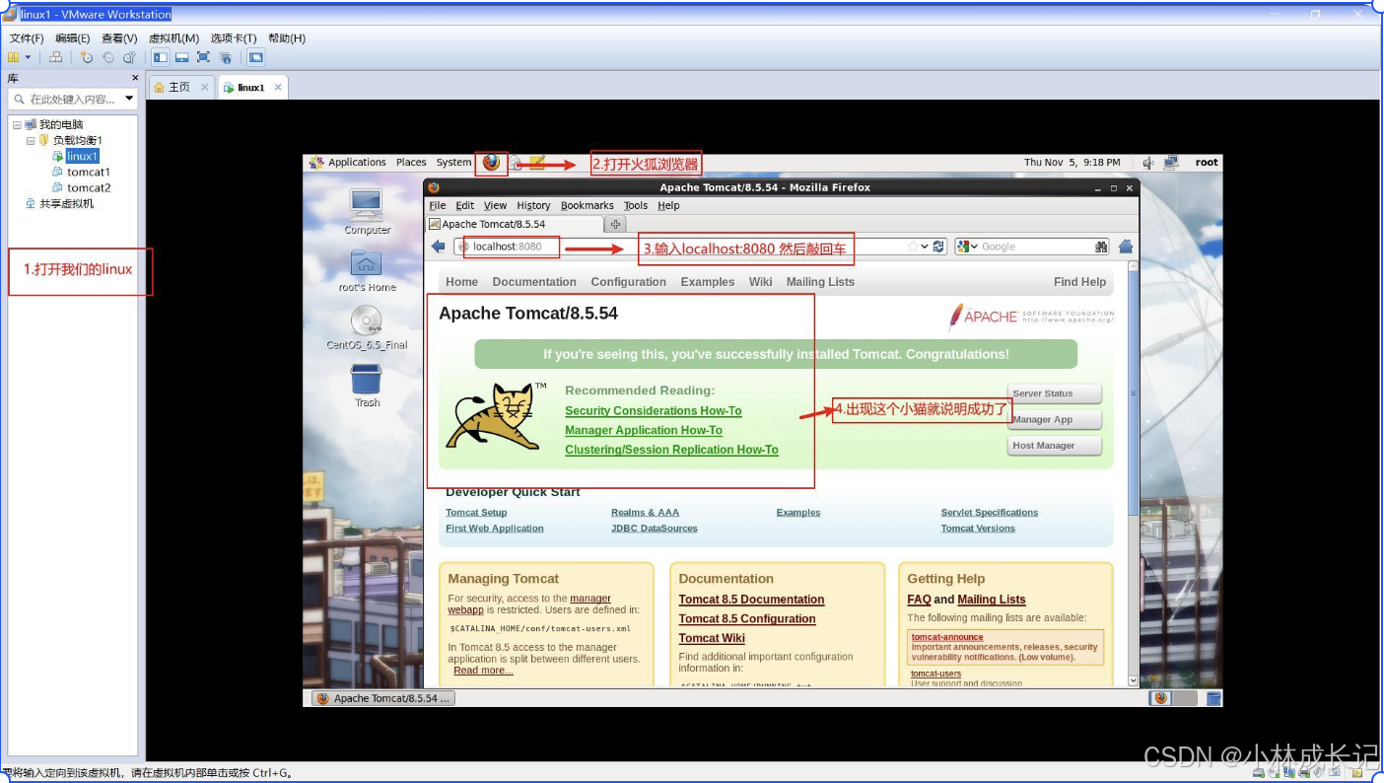Viewport: 1384px width, 783px height.
Task: Launch Firefox from the GNOME panel icon
Action: tap(490, 163)
